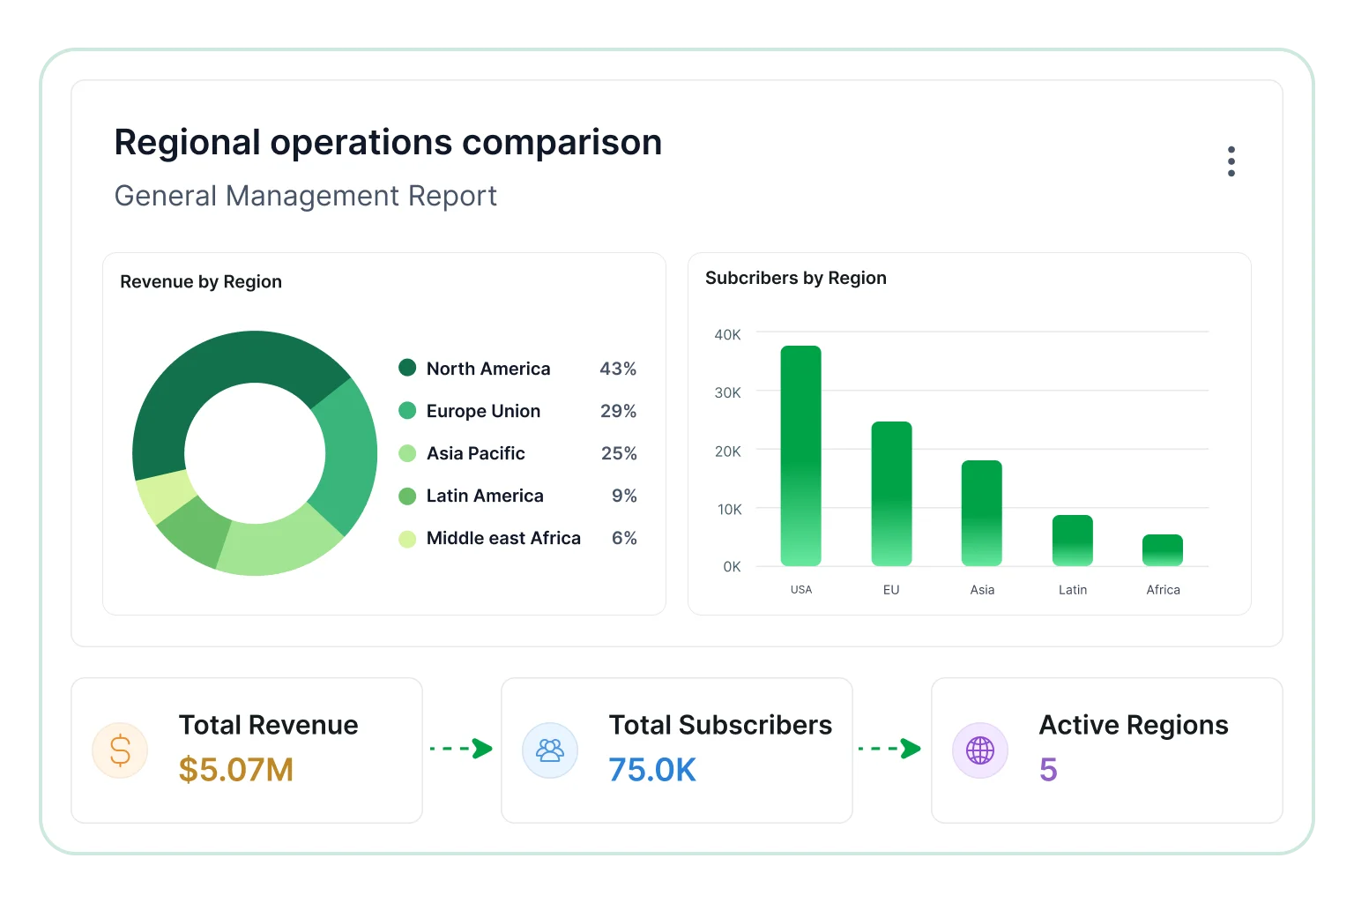Viewport: 1354px width, 903px height.
Task: Select North America legend color dot
Action: 407,368
